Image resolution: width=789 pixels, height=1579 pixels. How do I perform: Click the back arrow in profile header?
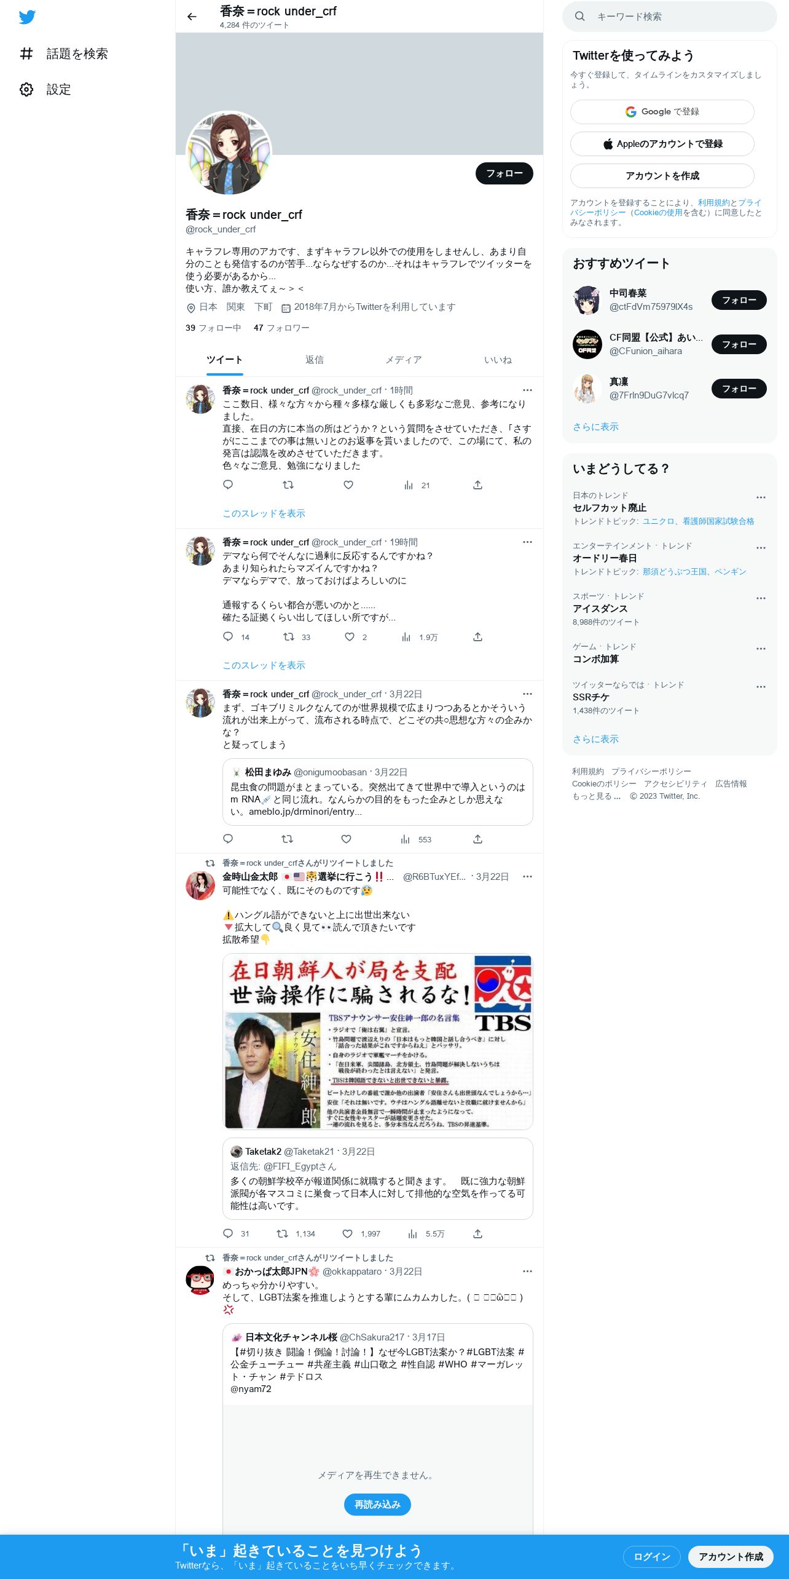(192, 17)
